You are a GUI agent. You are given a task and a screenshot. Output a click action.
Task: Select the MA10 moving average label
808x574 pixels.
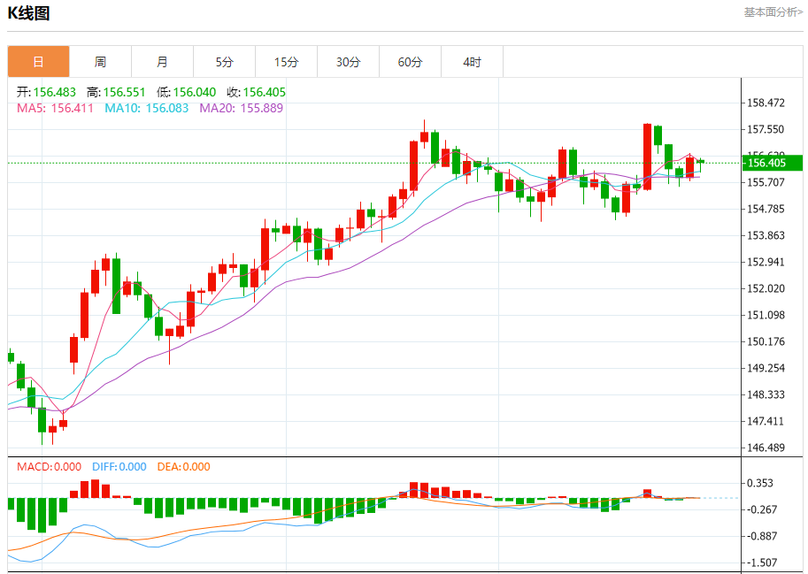(146, 108)
